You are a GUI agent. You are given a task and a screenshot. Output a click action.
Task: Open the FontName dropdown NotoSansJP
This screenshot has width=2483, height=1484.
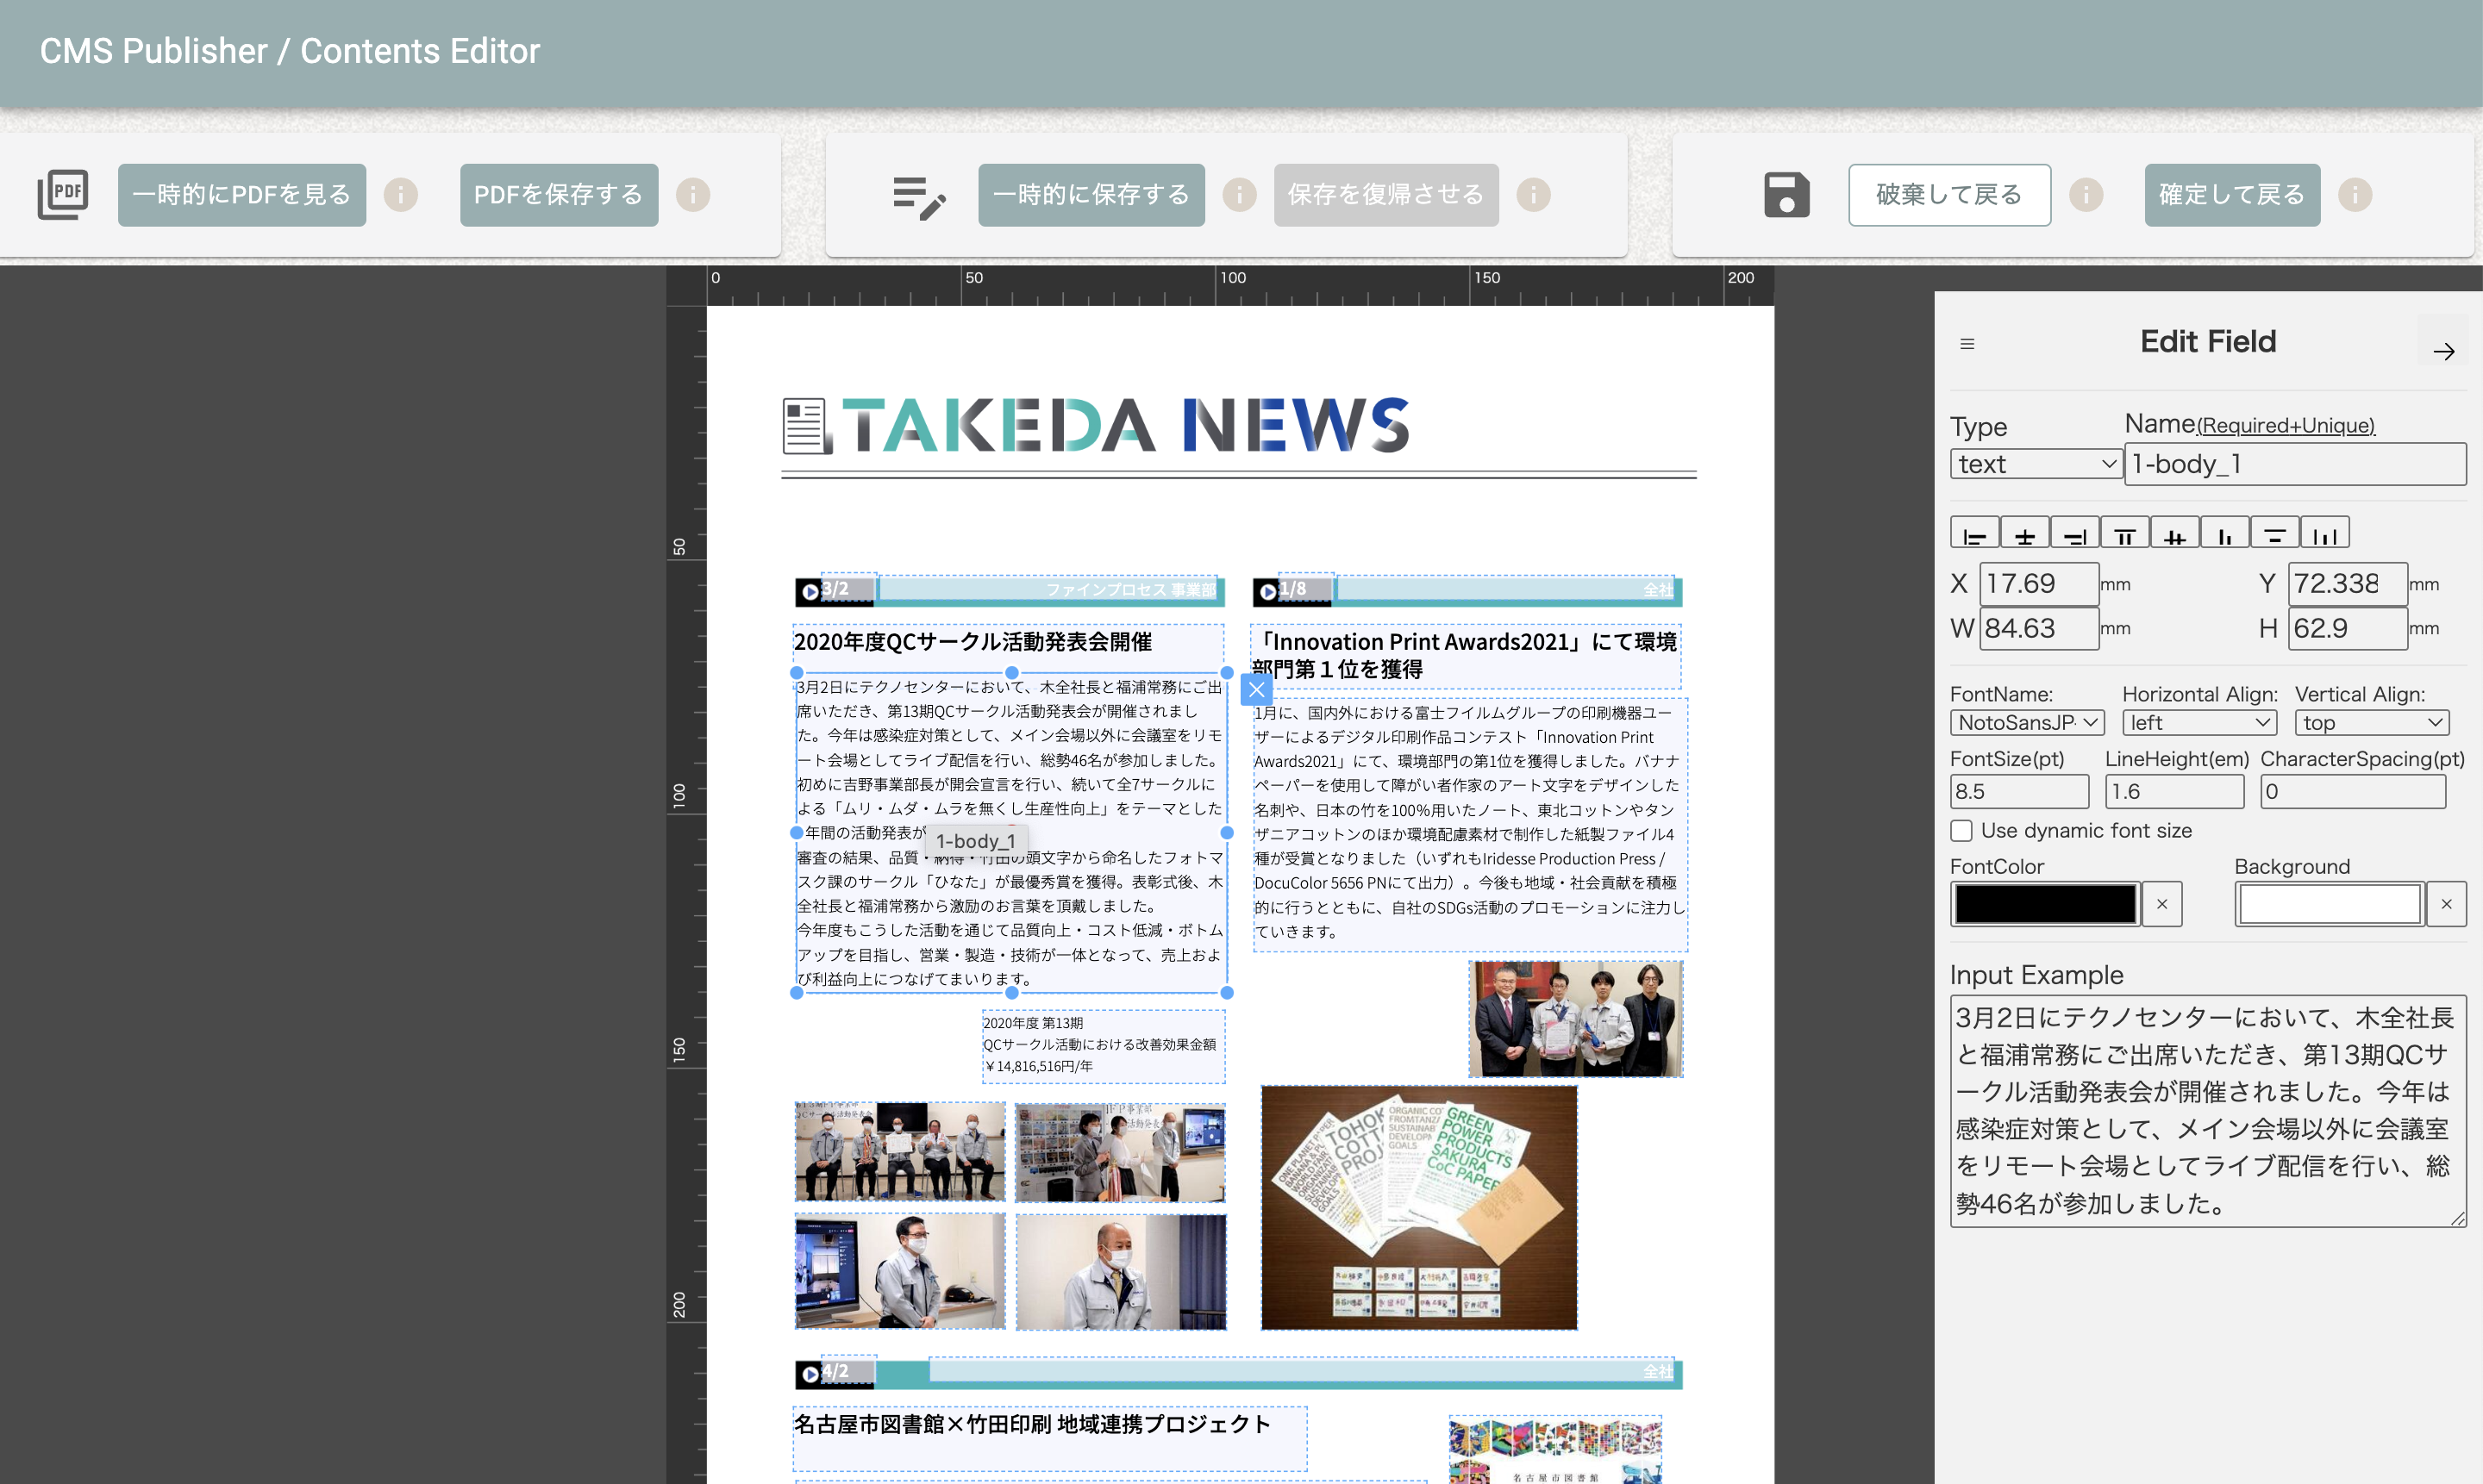[2028, 722]
